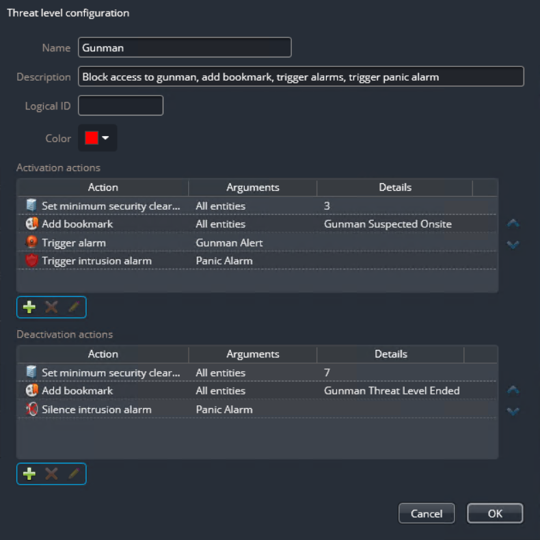Click the pencil edit icon under Deactivation actions

(73, 474)
